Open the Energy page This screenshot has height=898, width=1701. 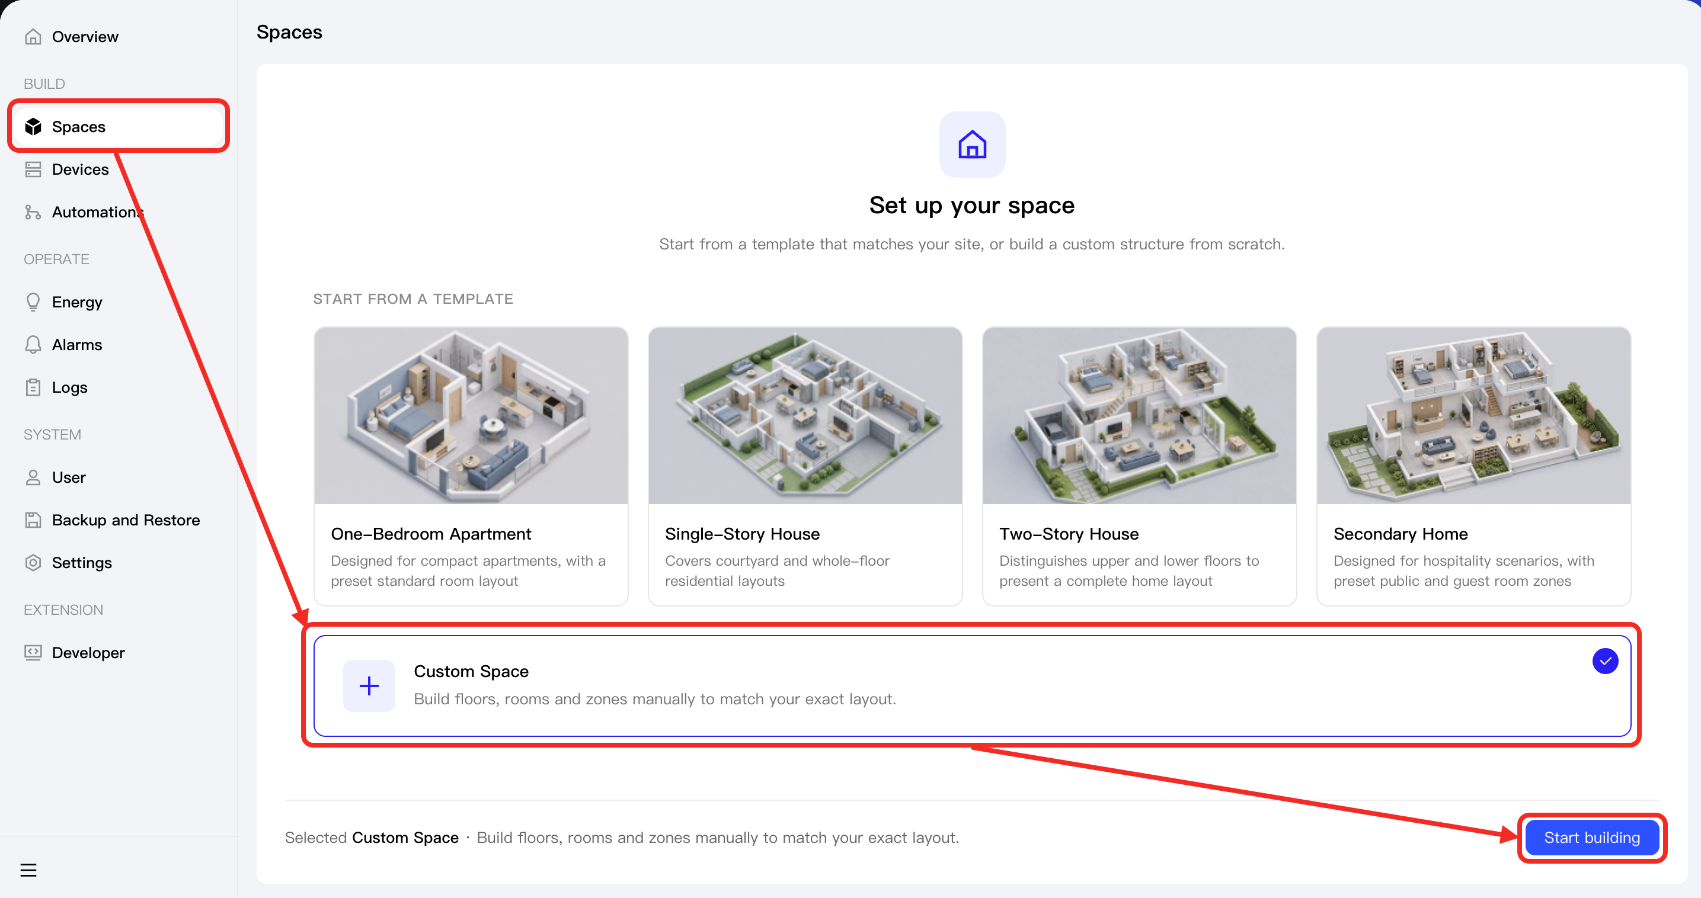coord(119,302)
